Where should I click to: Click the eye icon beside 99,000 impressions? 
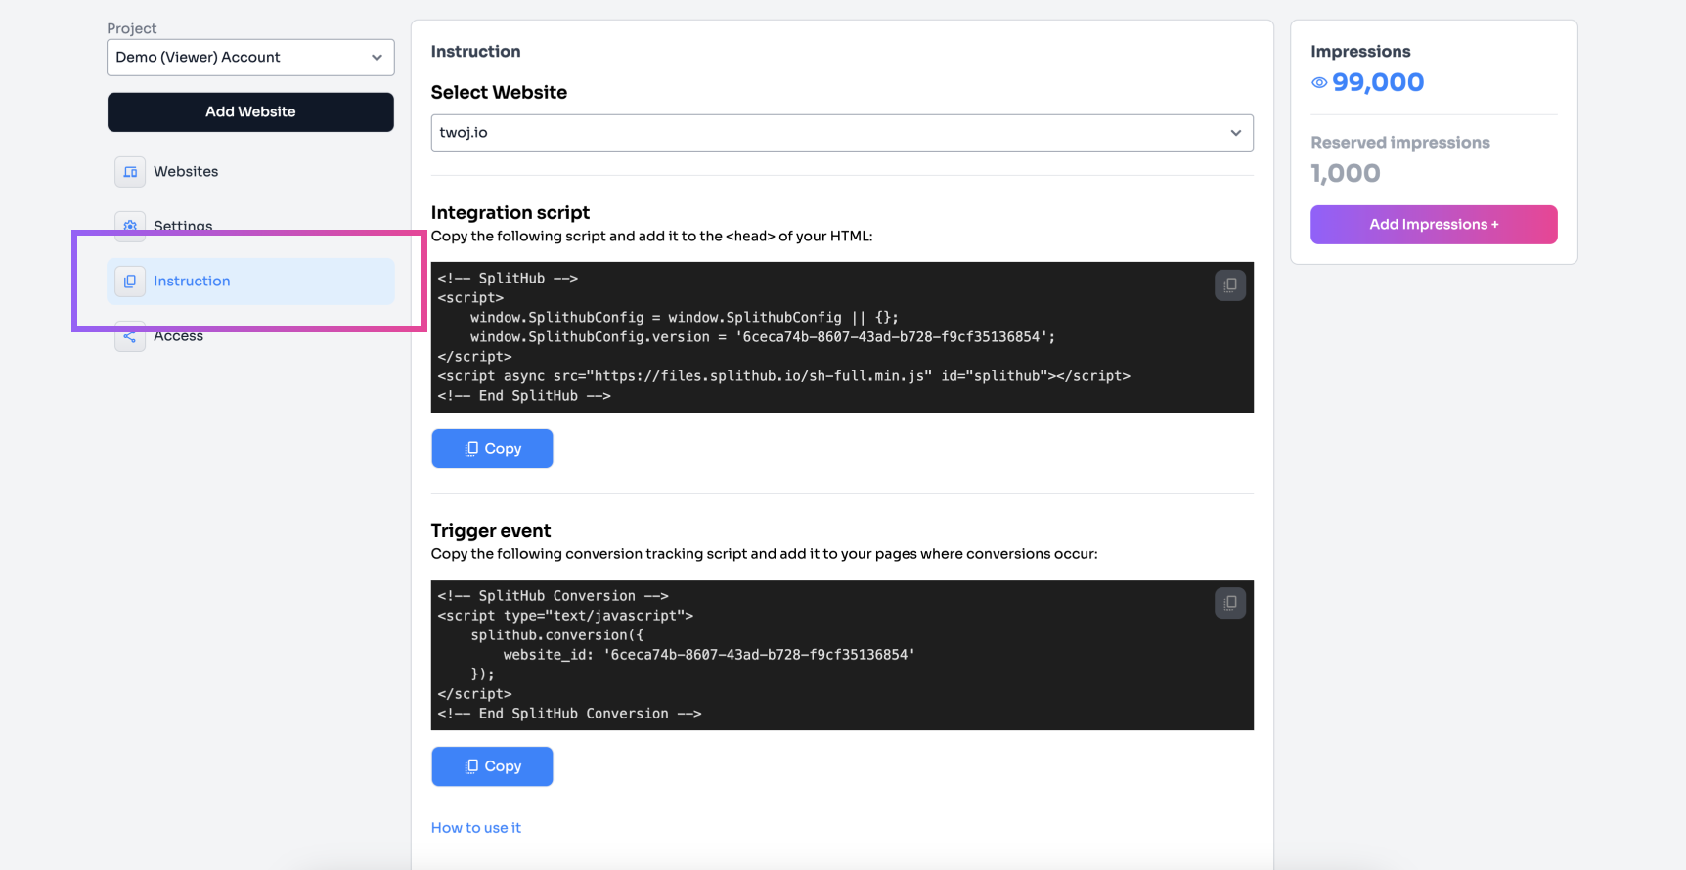(1319, 83)
